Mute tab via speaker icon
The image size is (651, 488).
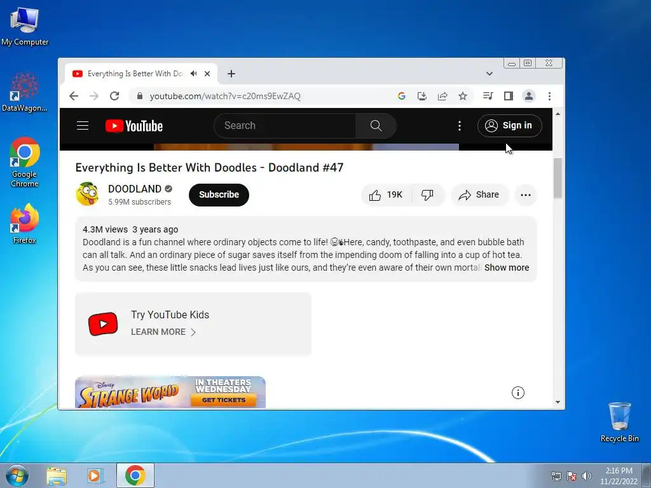point(193,74)
